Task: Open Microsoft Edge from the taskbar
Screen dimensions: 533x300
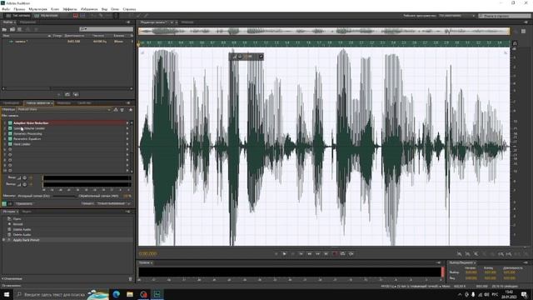Action: (x=117, y=294)
